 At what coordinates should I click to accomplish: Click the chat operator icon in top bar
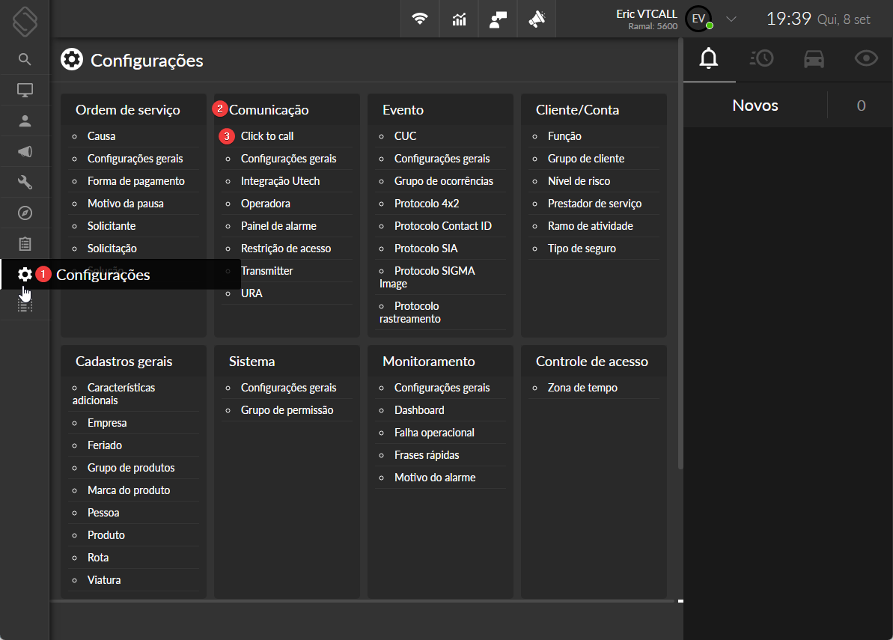[x=498, y=19]
